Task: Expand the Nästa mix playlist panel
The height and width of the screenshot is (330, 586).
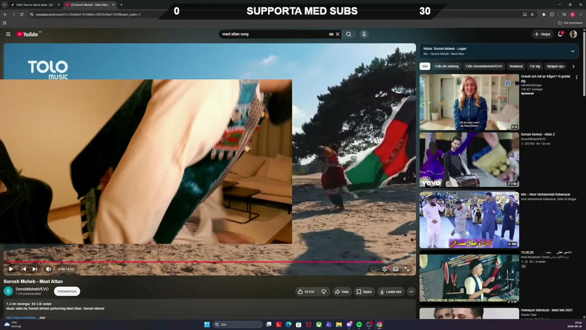Action: (572, 51)
